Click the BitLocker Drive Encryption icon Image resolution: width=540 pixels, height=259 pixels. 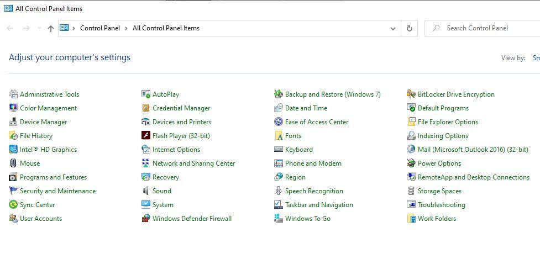click(x=411, y=94)
